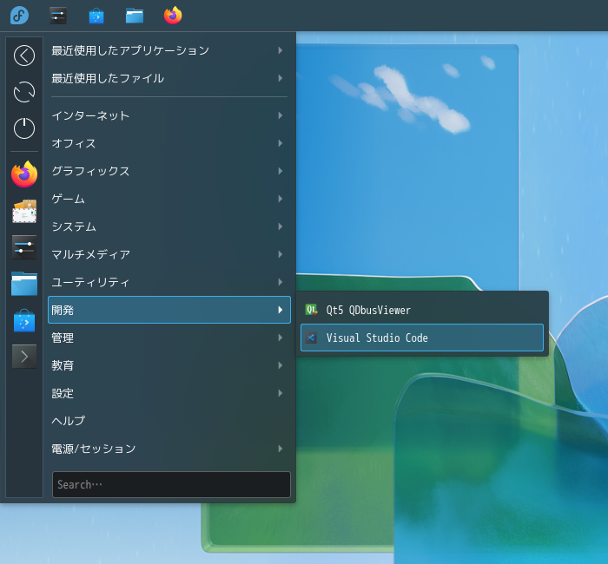Open the Fedora application launcher icon
This screenshot has width=608, height=564.
[x=19, y=16]
